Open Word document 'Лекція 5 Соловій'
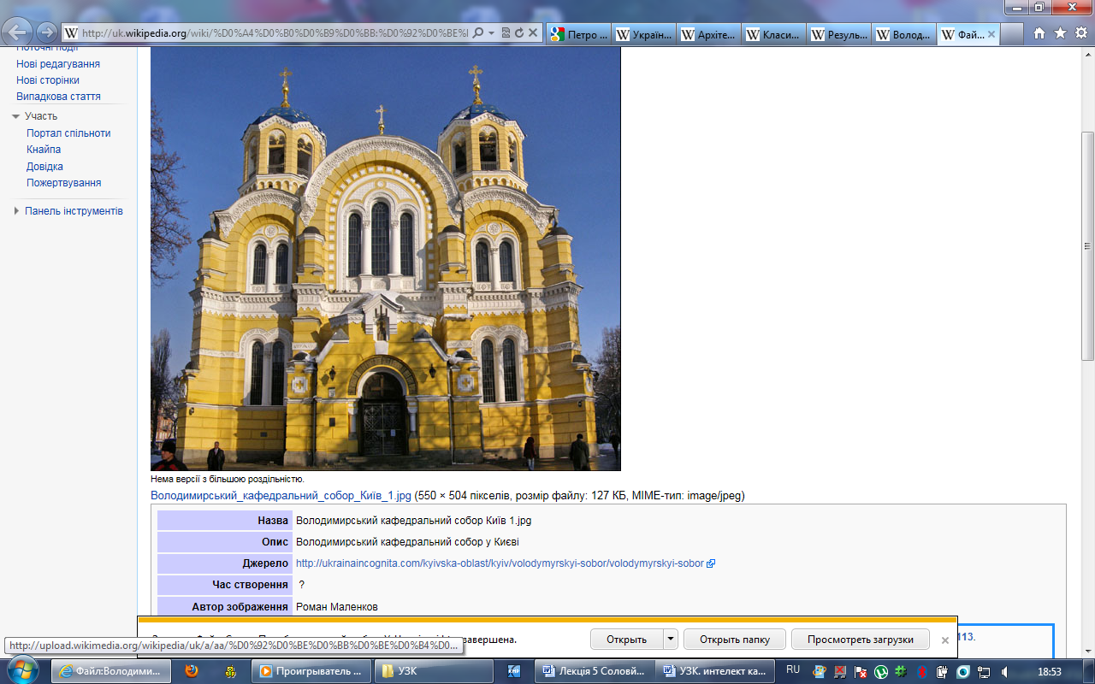 (x=595, y=671)
